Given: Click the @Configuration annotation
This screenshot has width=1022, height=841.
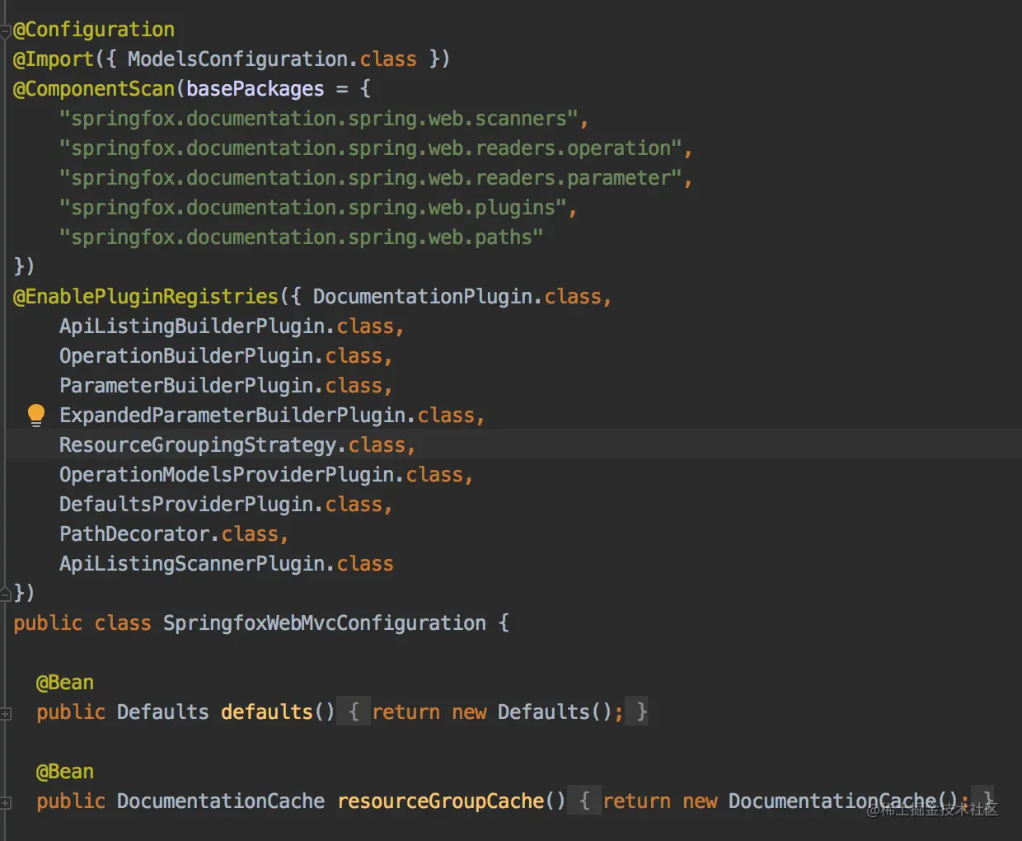Looking at the screenshot, I should (94, 30).
